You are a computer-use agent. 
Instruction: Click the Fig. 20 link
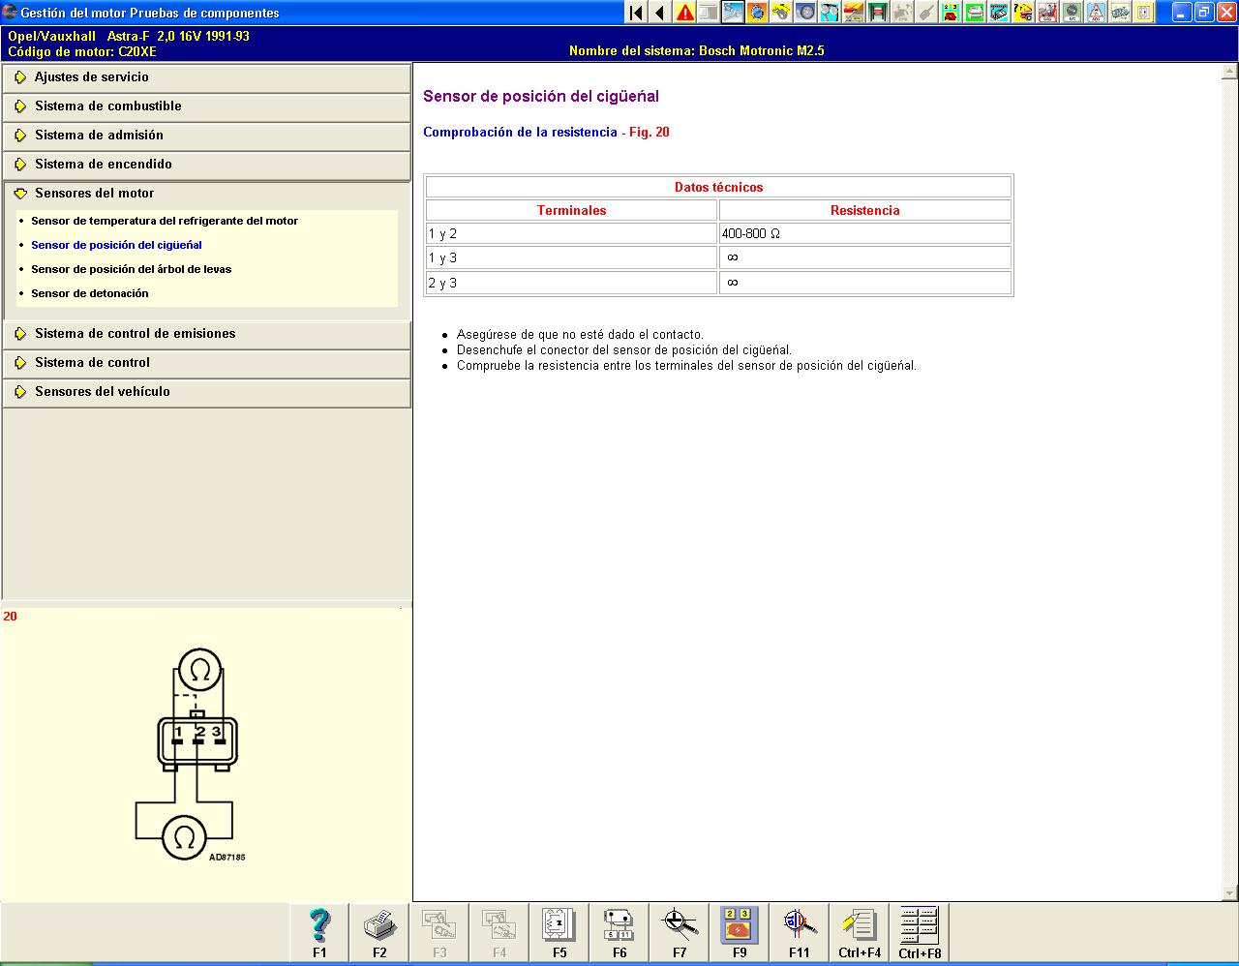tap(649, 133)
